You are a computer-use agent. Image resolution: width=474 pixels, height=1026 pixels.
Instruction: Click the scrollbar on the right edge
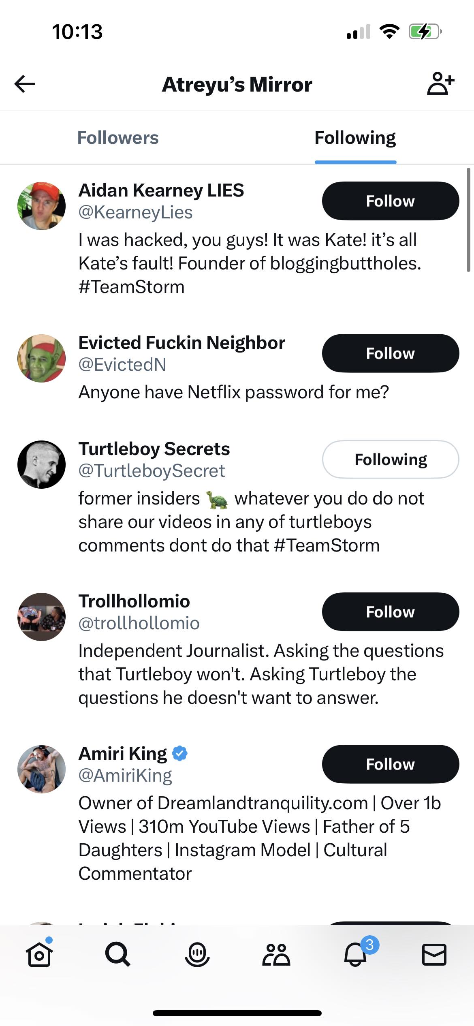tap(468, 220)
